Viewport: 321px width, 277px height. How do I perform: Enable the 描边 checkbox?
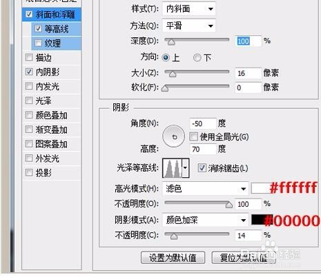(x=29, y=57)
